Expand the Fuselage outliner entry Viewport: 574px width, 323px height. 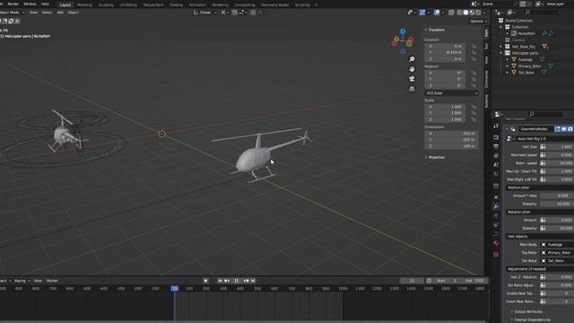508,60
